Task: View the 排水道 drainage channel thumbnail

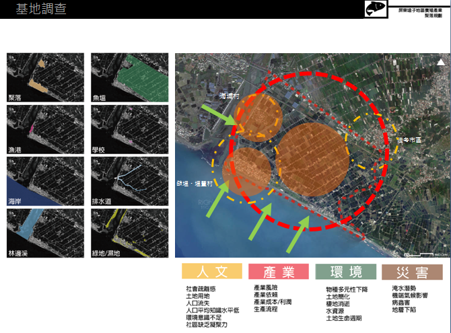Action: 129,180
